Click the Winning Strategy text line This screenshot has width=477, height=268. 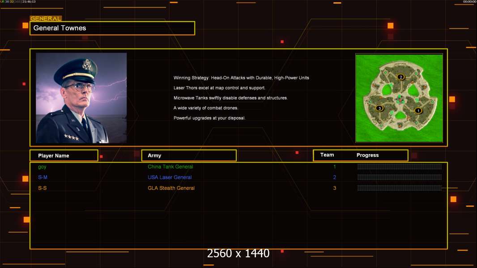(x=241, y=78)
